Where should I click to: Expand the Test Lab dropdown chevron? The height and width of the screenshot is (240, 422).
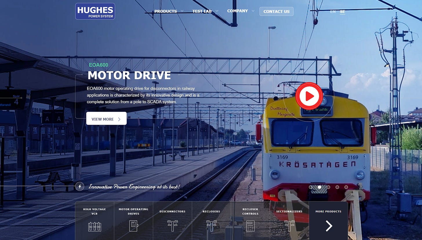(217, 11)
